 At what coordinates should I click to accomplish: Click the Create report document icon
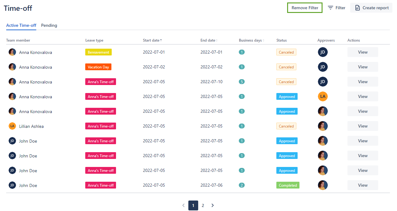[357, 8]
